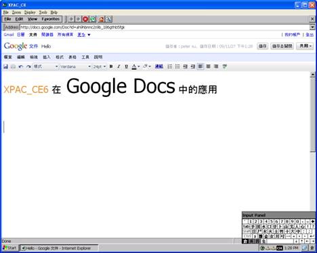The image size is (317, 253).
Task: Insert a bulleted list
Action: point(177,66)
